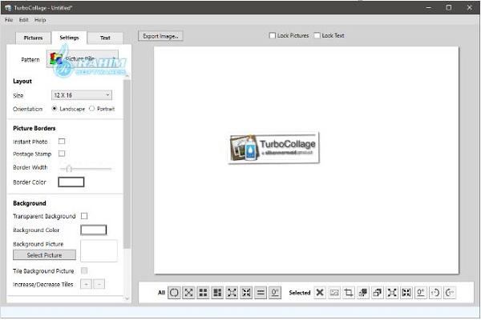Click the second Increase/Decrease Tiles button
Viewport: 481px width, 320px height.
(99, 284)
